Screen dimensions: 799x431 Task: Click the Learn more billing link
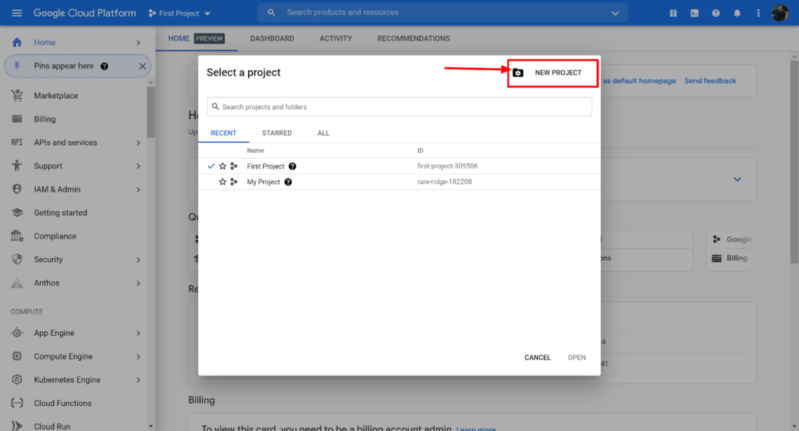pos(476,429)
